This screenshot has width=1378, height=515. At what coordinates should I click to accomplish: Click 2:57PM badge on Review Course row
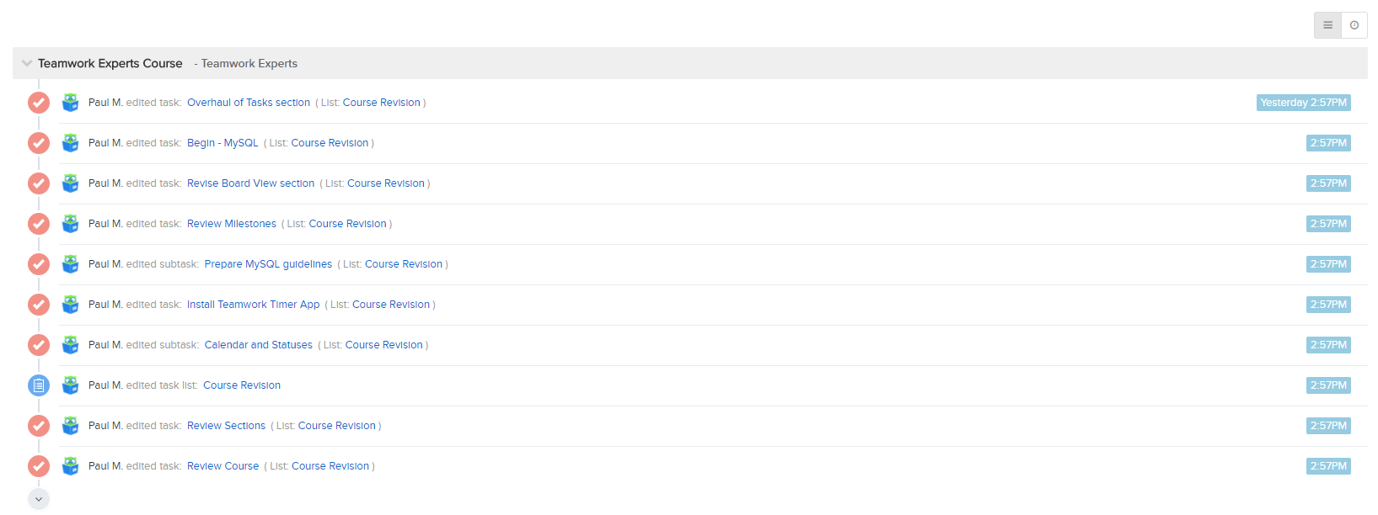point(1328,466)
